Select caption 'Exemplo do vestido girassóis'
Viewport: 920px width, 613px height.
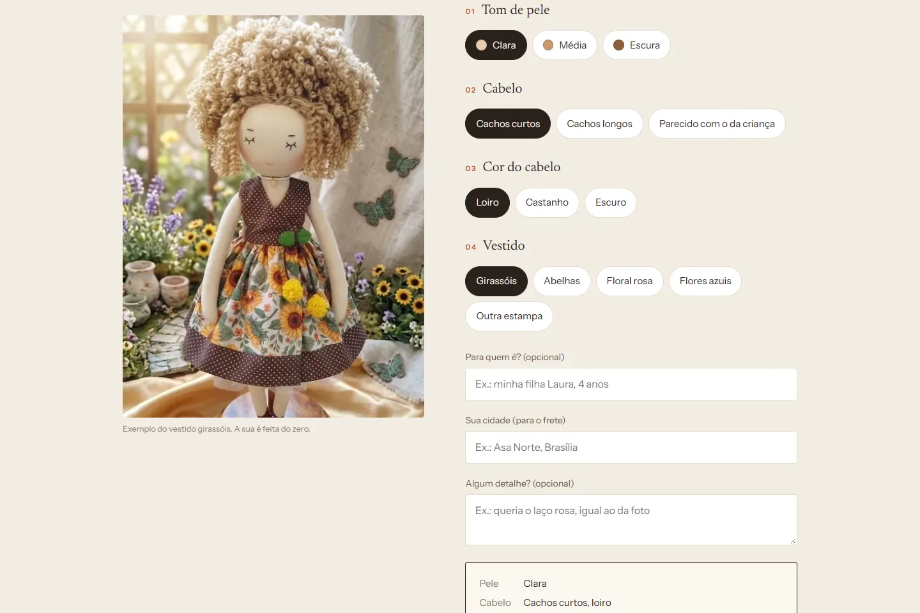click(177, 429)
